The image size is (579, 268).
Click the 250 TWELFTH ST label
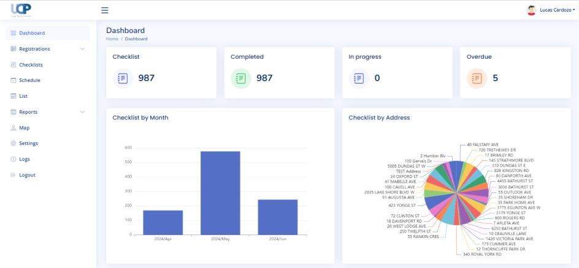tap(415, 231)
